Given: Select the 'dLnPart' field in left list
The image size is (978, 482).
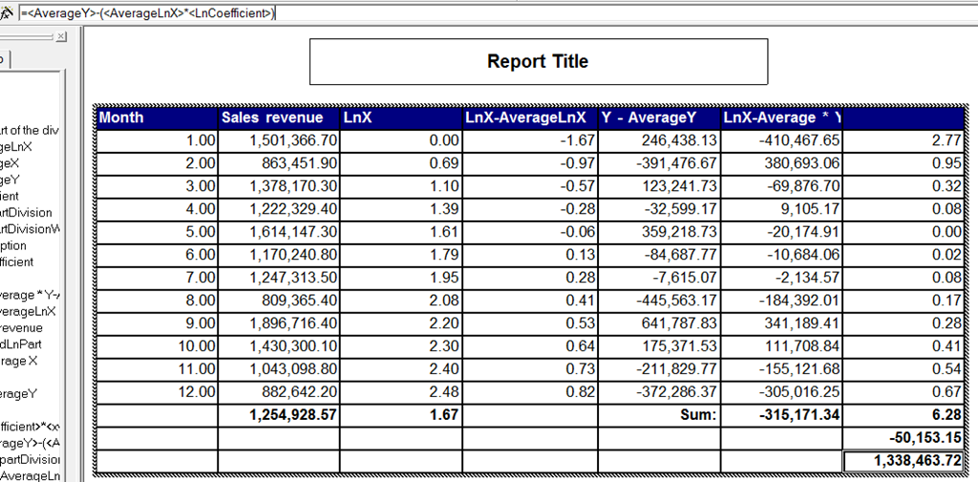Looking at the screenshot, I should [x=21, y=345].
